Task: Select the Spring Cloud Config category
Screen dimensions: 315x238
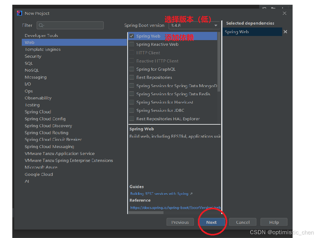Action: click(x=45, y=119)
